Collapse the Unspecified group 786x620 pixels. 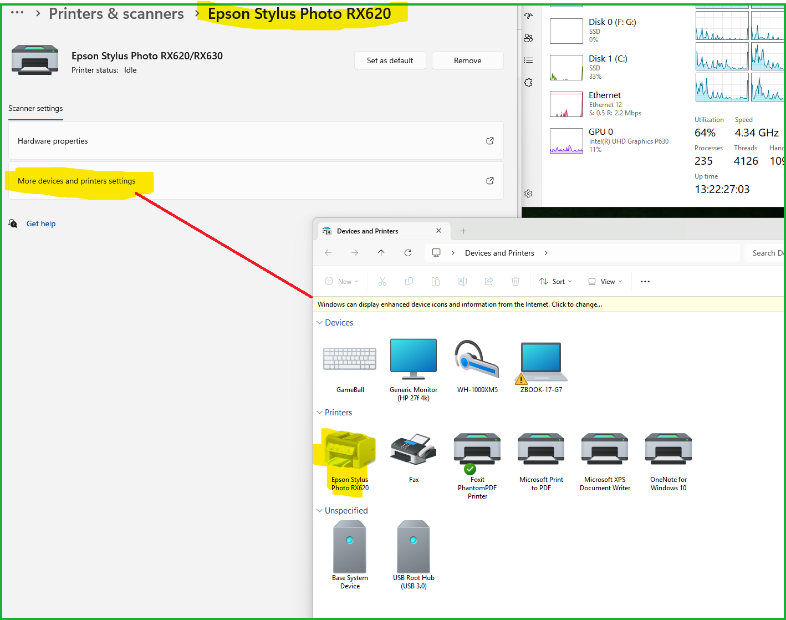(x=319, y=511)
